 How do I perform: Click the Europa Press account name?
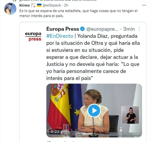(x=63, y=29)
